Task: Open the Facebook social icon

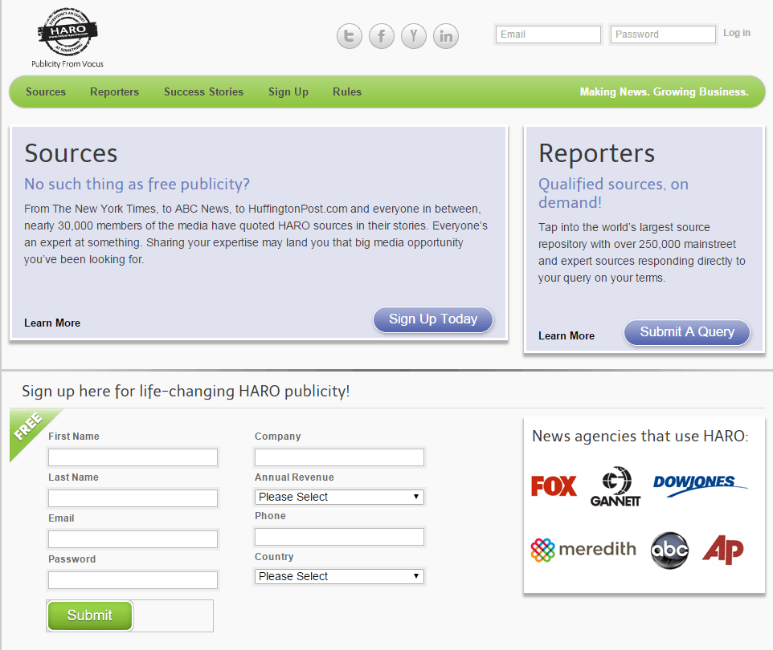Action: [x=381, y=36]
